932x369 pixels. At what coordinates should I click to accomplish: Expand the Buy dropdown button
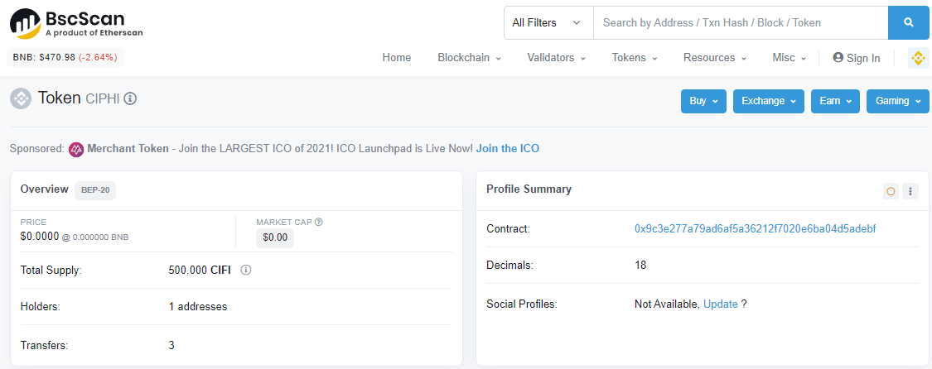703,101
